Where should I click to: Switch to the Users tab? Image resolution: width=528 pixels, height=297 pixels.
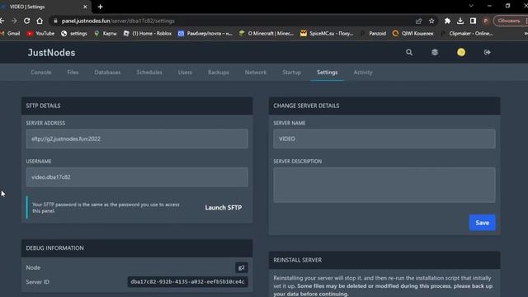click(185, 73)
